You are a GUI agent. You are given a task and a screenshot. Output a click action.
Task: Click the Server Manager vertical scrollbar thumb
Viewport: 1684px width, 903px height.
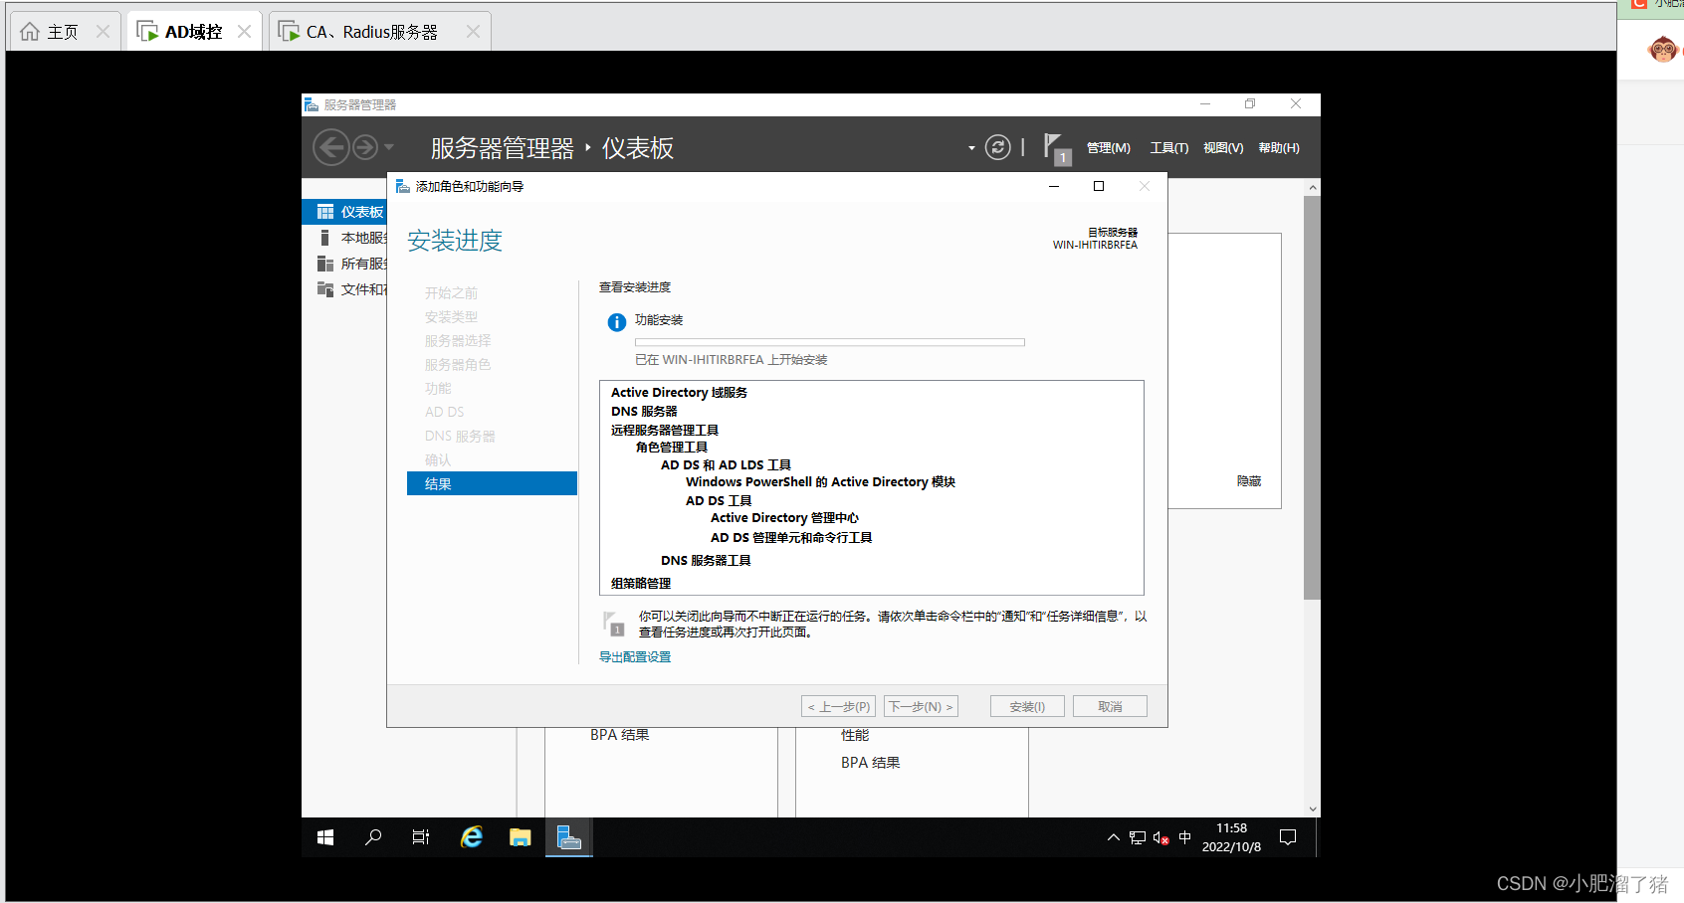tap(1312, 398)
